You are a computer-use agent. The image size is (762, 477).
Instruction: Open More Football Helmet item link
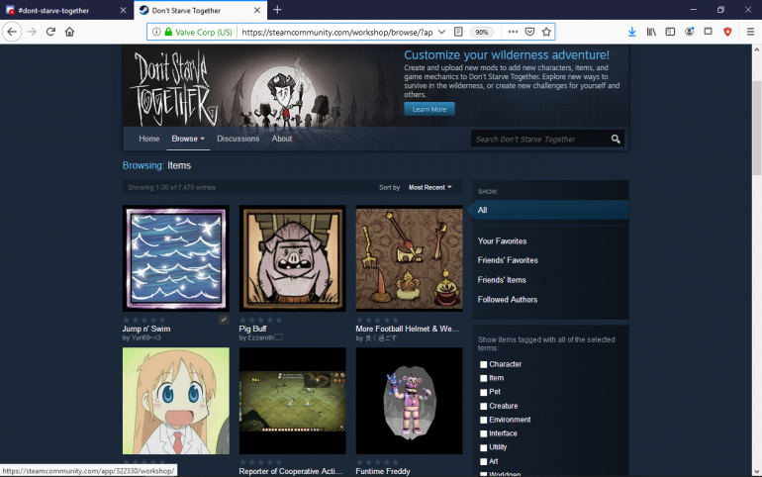pos(408,329)
